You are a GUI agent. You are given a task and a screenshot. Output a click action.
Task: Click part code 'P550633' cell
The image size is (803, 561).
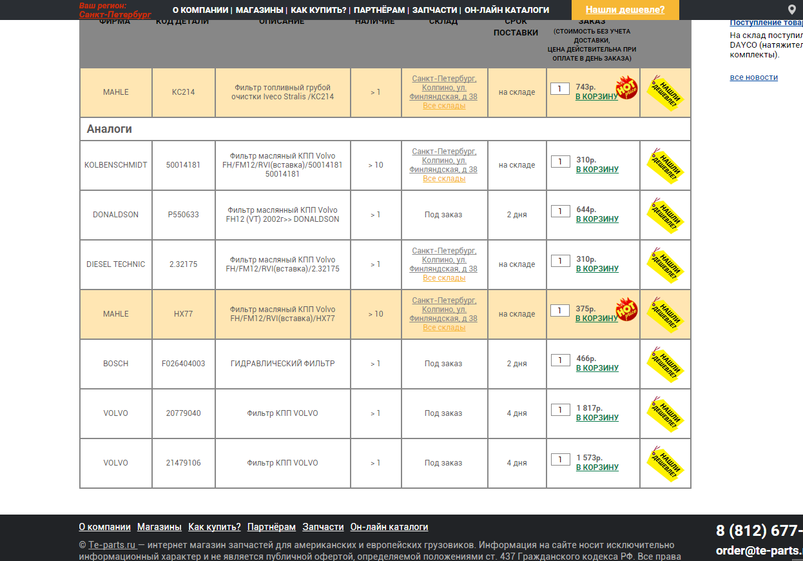click(184, 215)
